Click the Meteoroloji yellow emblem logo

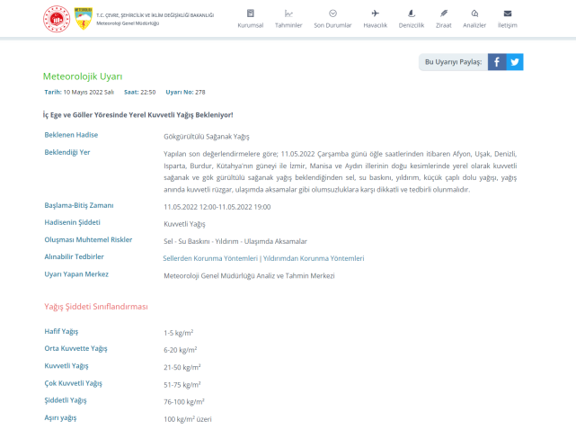point(83,19)
